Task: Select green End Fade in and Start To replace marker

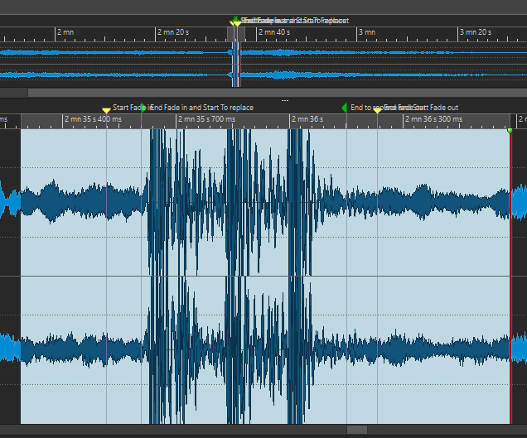Action: [143, 108]
